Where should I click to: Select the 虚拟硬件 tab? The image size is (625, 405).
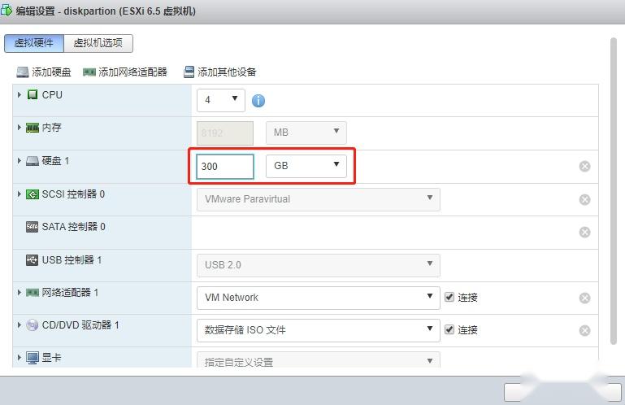coord(33,43)
